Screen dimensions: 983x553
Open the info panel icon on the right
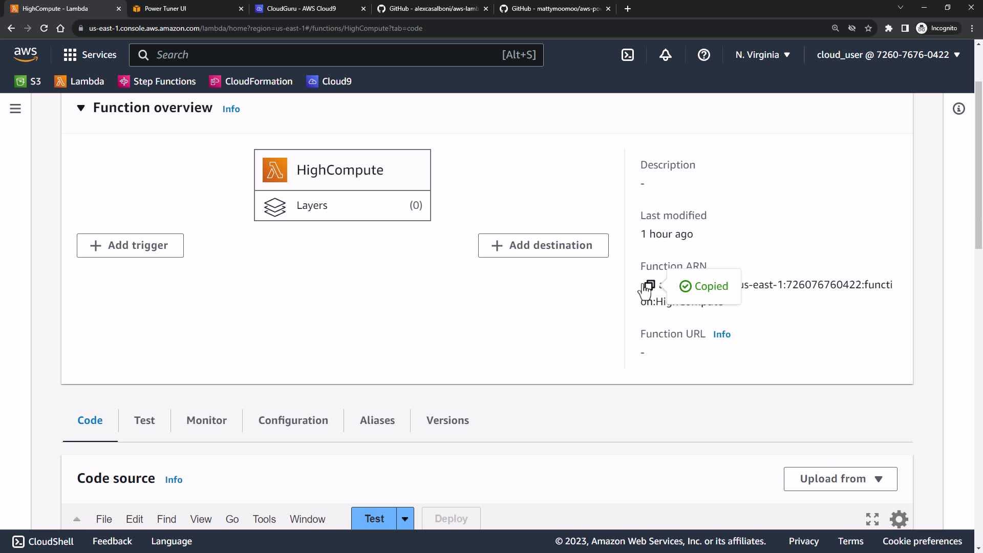958,109
